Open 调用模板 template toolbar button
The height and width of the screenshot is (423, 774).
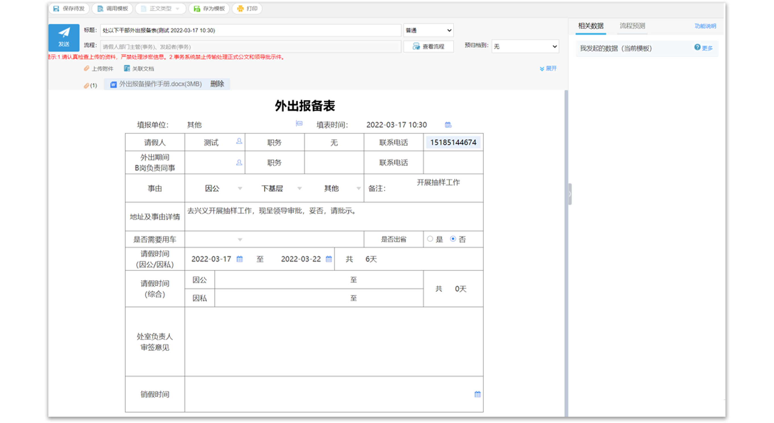(113, 9)
